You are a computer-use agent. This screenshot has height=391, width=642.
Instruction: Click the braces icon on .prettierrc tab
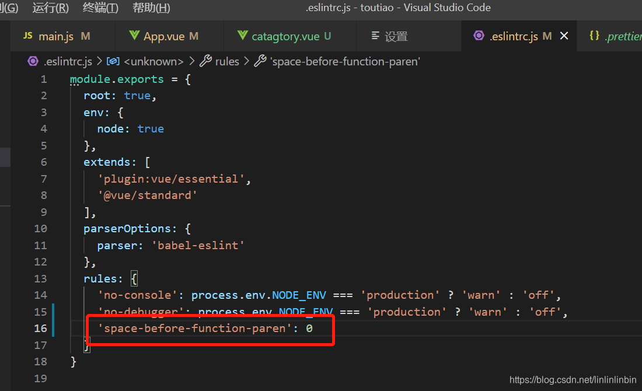coord(595,36)
